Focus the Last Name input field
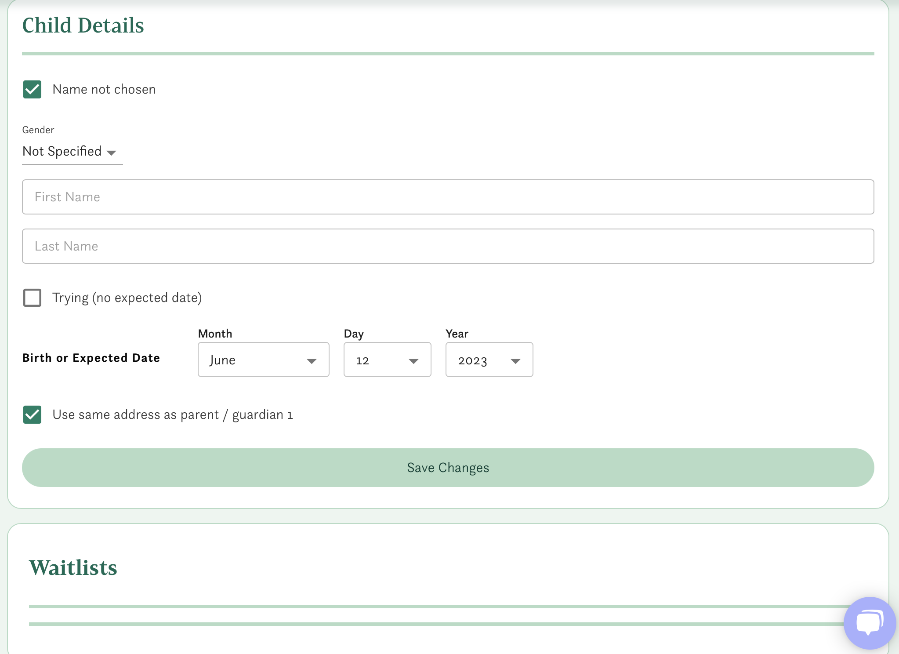The height and width of the screenshot is (654, 899). (x=448, y=246)
